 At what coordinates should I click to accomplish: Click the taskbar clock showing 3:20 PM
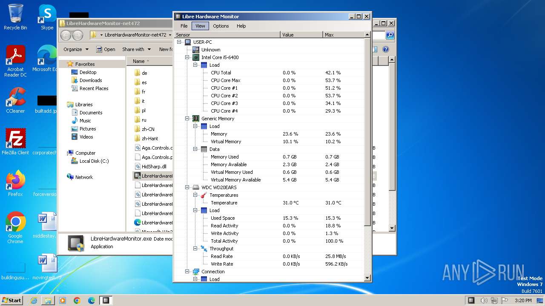pos(523,300)
